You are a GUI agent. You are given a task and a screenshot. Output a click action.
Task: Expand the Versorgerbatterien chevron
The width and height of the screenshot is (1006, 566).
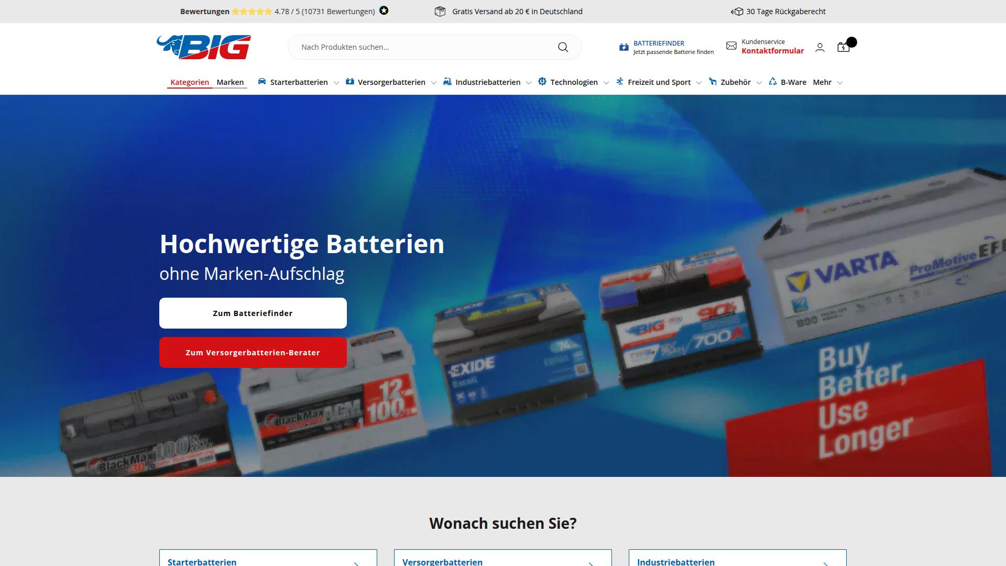(x=434, y=83)
